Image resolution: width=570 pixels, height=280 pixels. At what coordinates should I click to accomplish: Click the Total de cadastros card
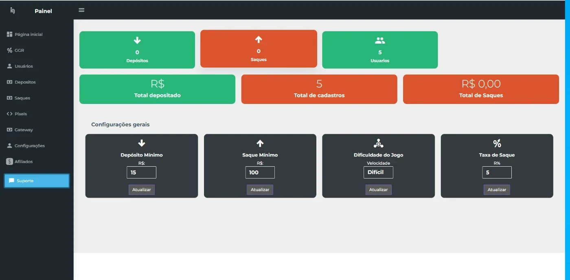click(x=319, y=89)
